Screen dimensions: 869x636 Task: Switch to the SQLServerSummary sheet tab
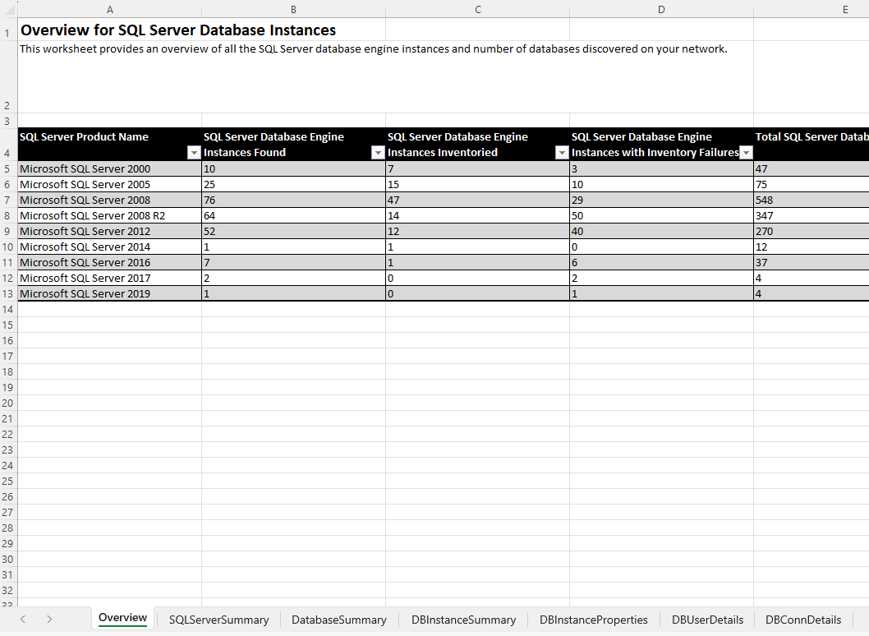pyautogui.click(x=219, y=620)
